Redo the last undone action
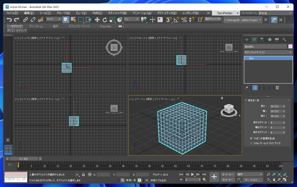Screen dimensions: 297x187 (17, 20)
